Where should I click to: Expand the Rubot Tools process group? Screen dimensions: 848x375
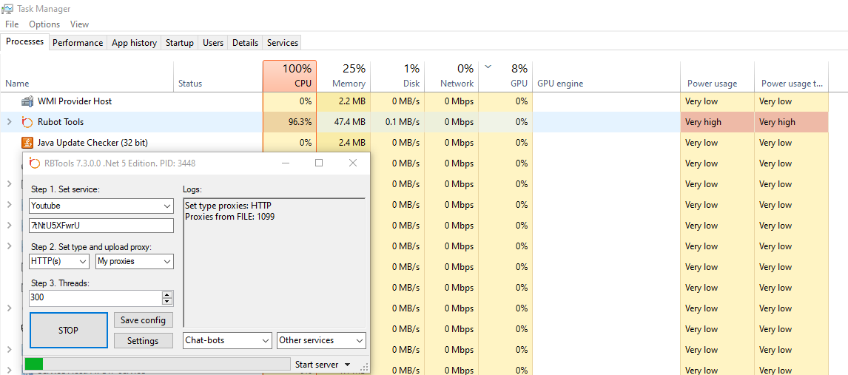(x=9, y=122)
